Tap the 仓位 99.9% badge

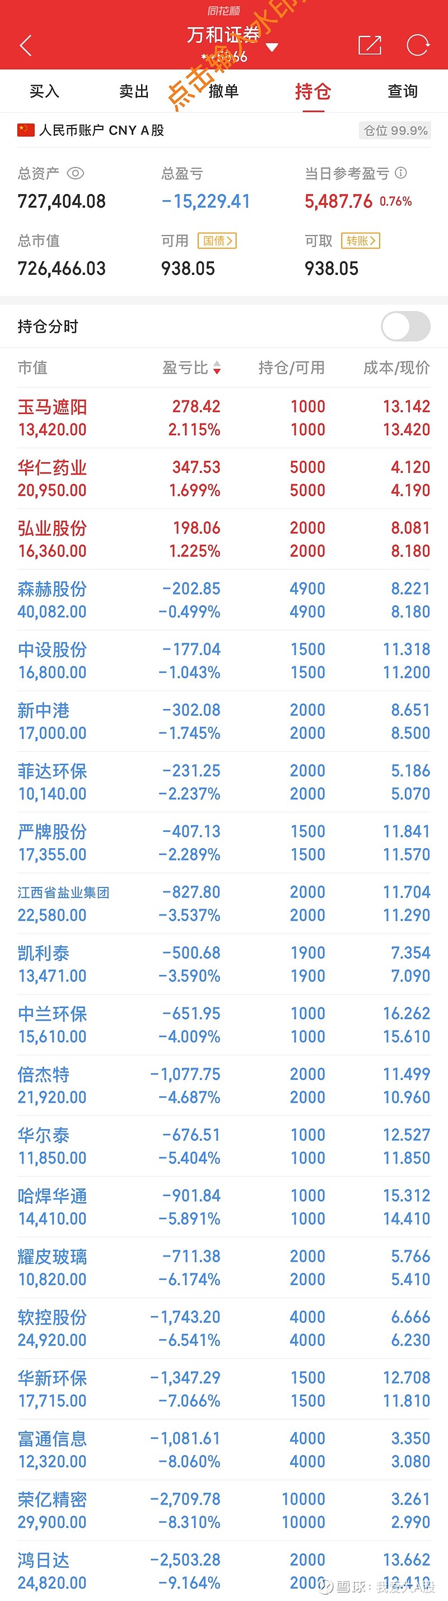tap(395, 131)
